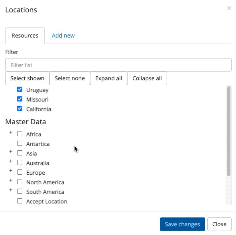Expand the Europe tree node
The width and height of the screenshot is (236, 235).
pyautogui.click(x=11, y=171)
